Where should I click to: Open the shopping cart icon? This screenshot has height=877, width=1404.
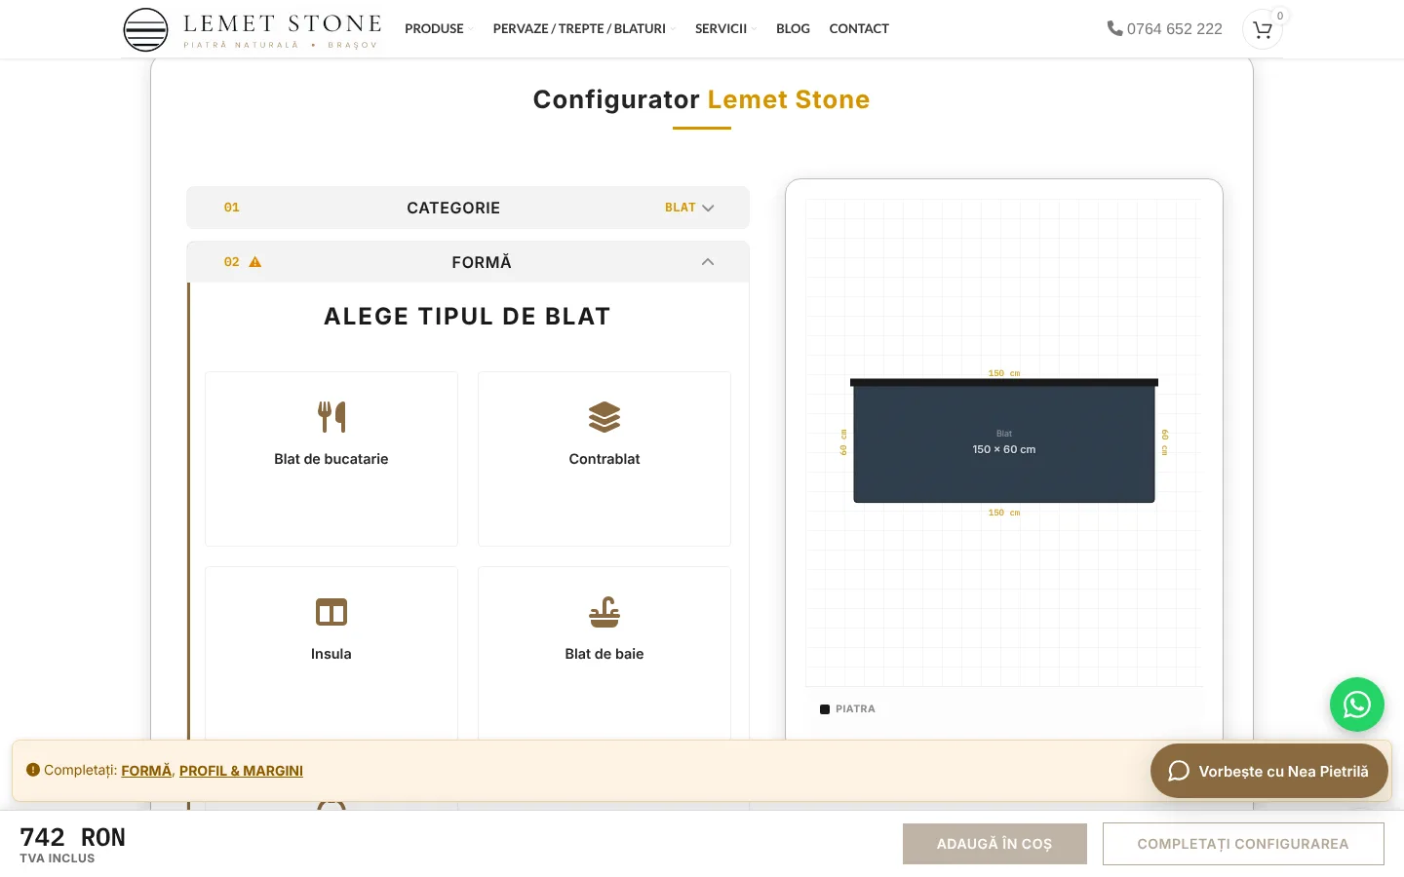tap(1263, 29)
